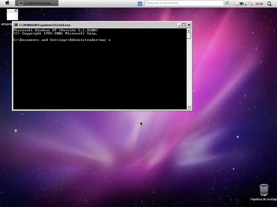The width and height of the screenshot is (277, 207).
Task: Click the typed 'mac o' command text
Action: click(x=105, y=40)
